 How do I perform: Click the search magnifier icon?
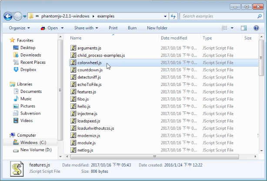tap(259, 16)
